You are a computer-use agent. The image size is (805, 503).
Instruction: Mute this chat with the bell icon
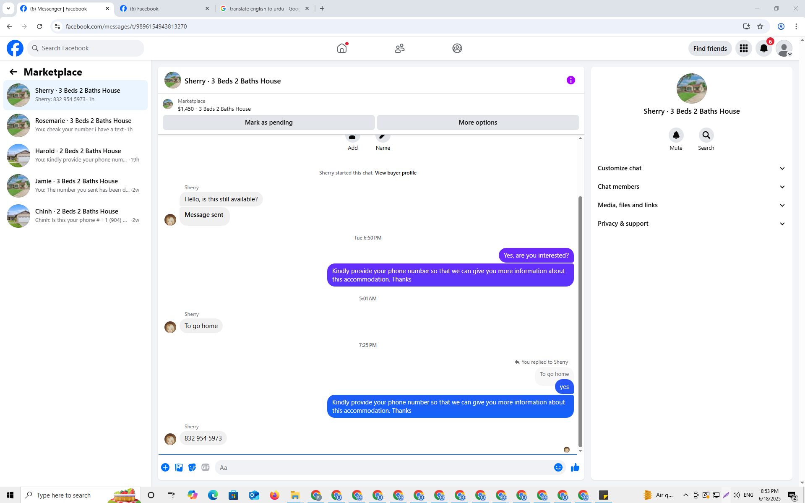(676, 135)
